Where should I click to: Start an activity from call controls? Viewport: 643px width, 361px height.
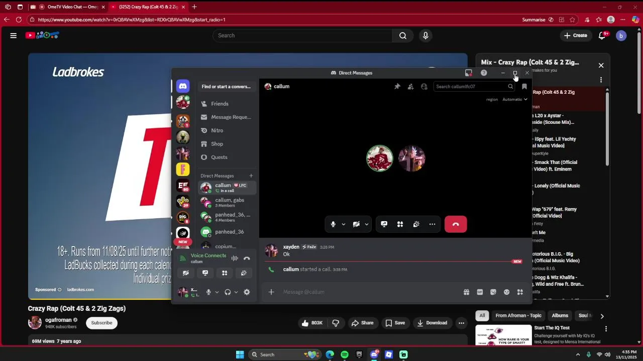(400, 224)
